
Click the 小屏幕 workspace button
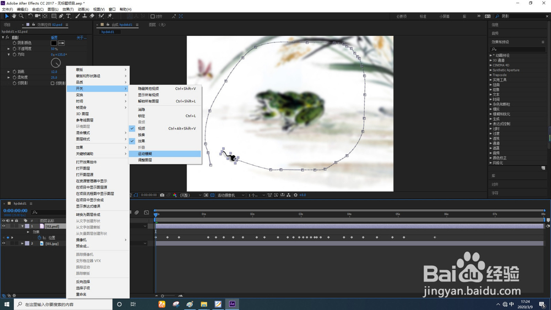point(444,16)
